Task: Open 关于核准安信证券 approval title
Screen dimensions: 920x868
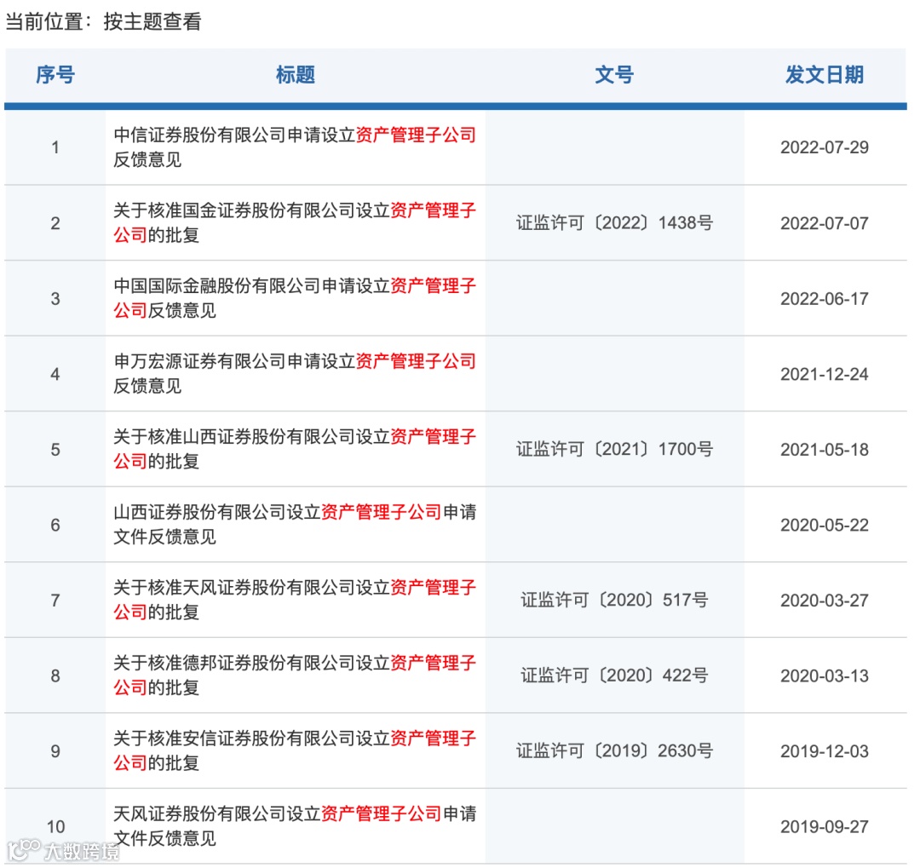Action: [x=295, y=750]
